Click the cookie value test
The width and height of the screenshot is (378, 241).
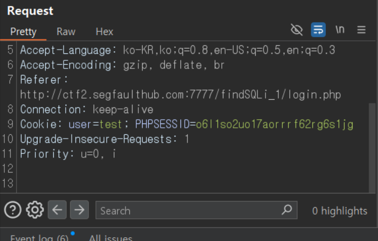pos(110,125)
